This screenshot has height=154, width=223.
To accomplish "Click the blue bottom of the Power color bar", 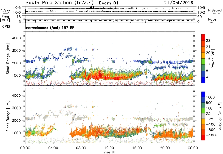I will click(203, 80).
